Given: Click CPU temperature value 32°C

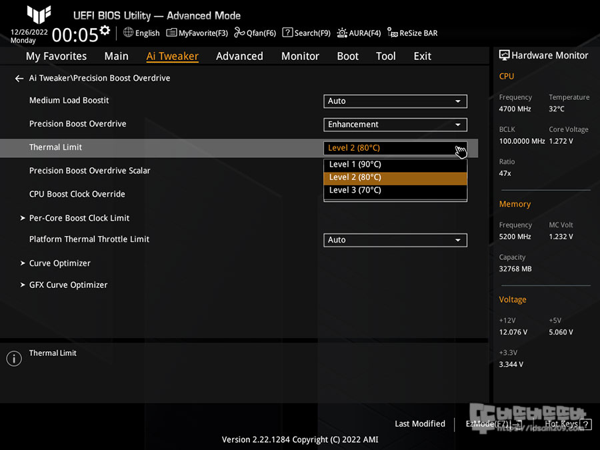Looking at the screenshot, I should [557, 109].
